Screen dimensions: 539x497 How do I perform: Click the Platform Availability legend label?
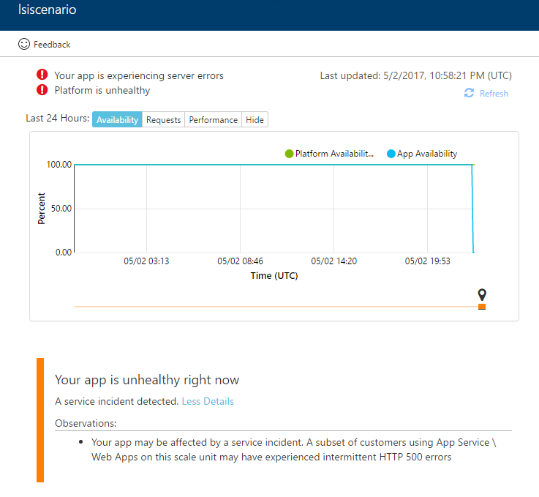(334, 154)
